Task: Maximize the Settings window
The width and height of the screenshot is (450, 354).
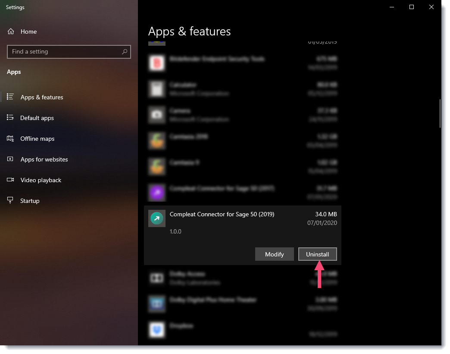Action: tap(412, 7)
